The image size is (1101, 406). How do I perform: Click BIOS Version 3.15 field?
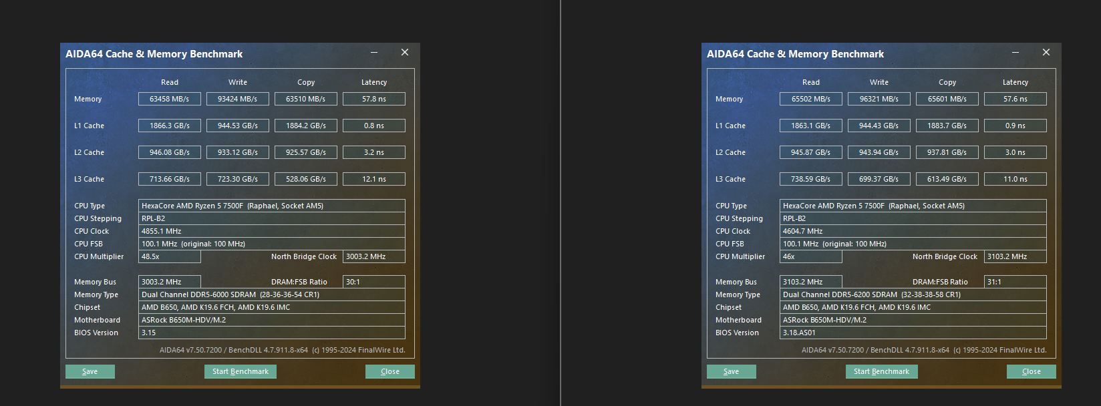point(272,333)
